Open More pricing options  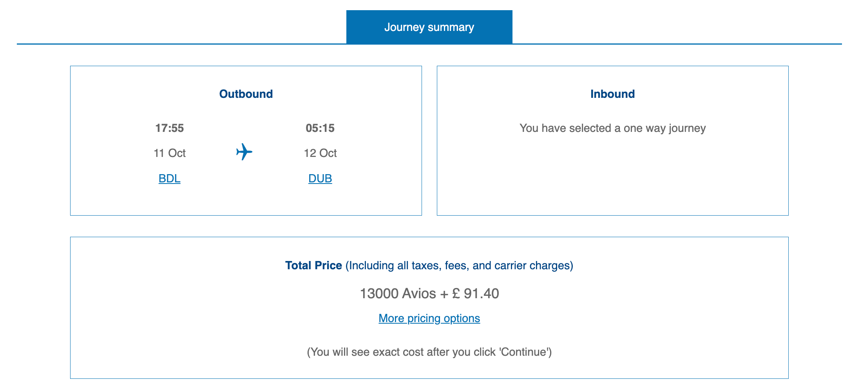tap(429, 318)
